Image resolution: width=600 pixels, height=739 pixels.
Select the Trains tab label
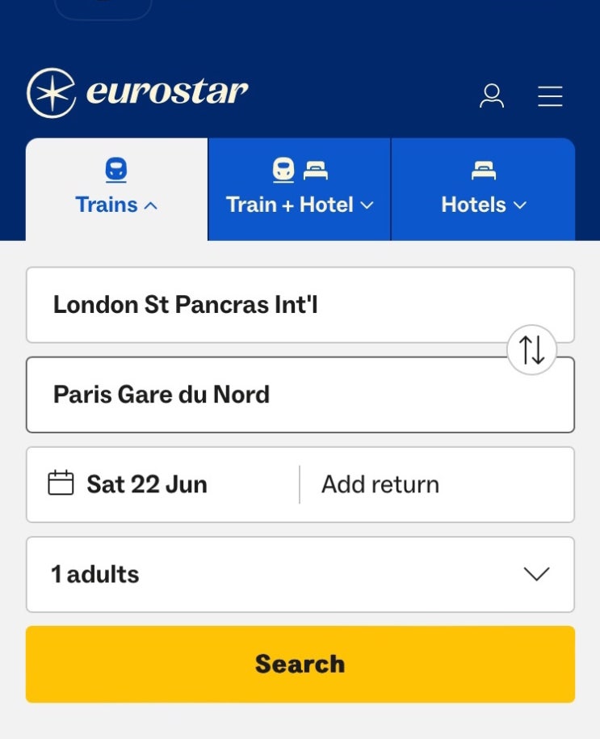pos(106,205)
